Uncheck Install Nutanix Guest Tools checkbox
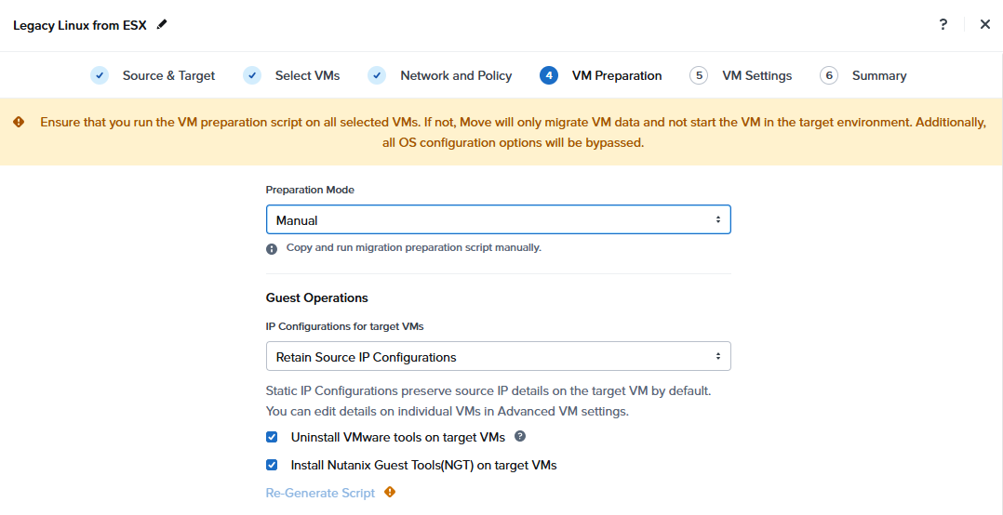The height and width of the screenshot is (515, 1003). (272, 465)
